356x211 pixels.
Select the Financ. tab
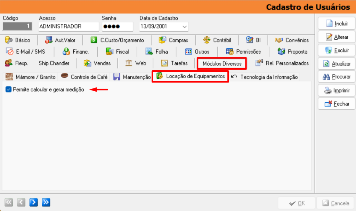[x=75, y=52]
